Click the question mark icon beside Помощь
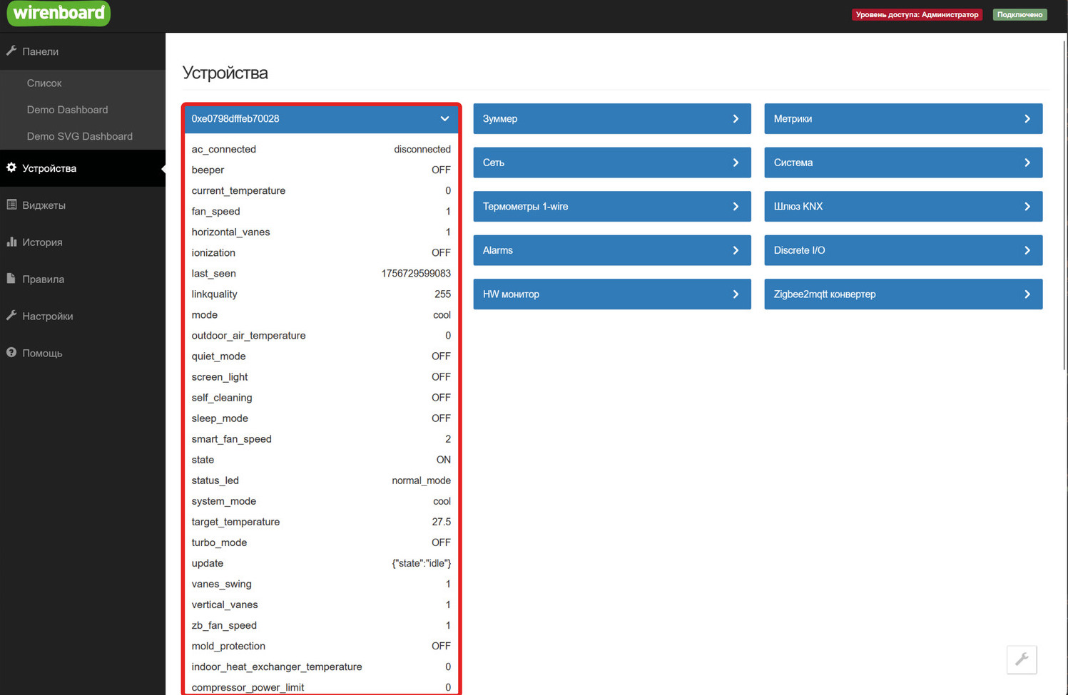 (x=11, y=352)
